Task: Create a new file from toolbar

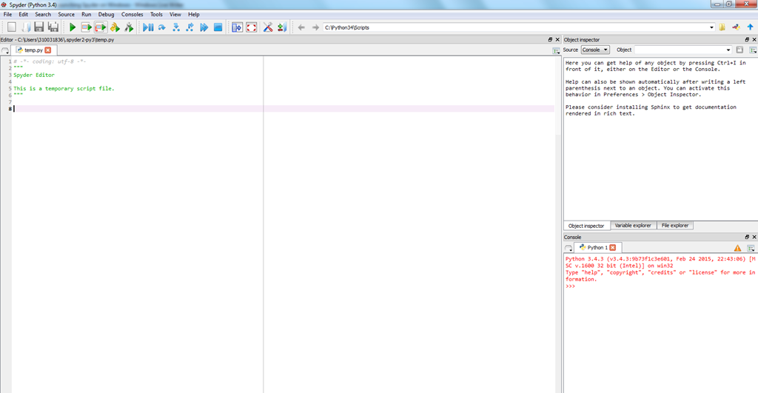Action: point(11,27)
